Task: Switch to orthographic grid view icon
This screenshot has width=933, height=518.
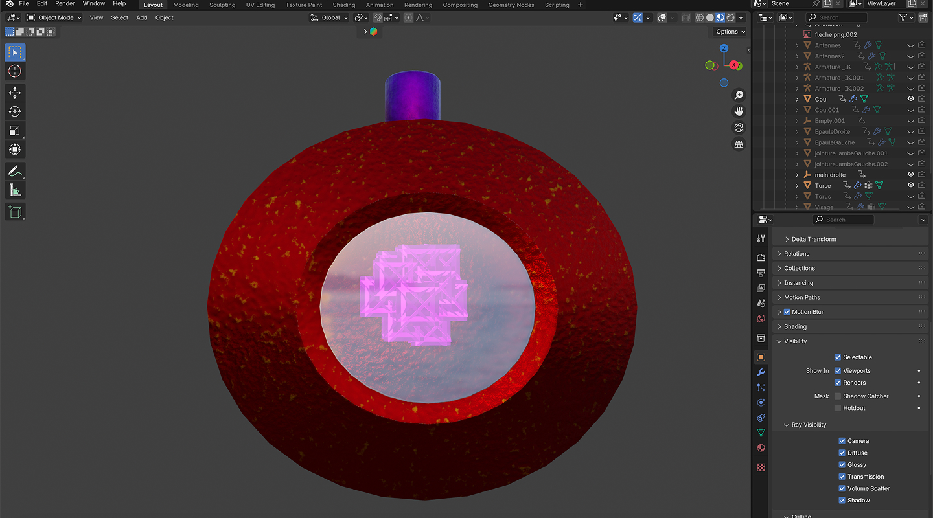Action: tap(739, 144)
